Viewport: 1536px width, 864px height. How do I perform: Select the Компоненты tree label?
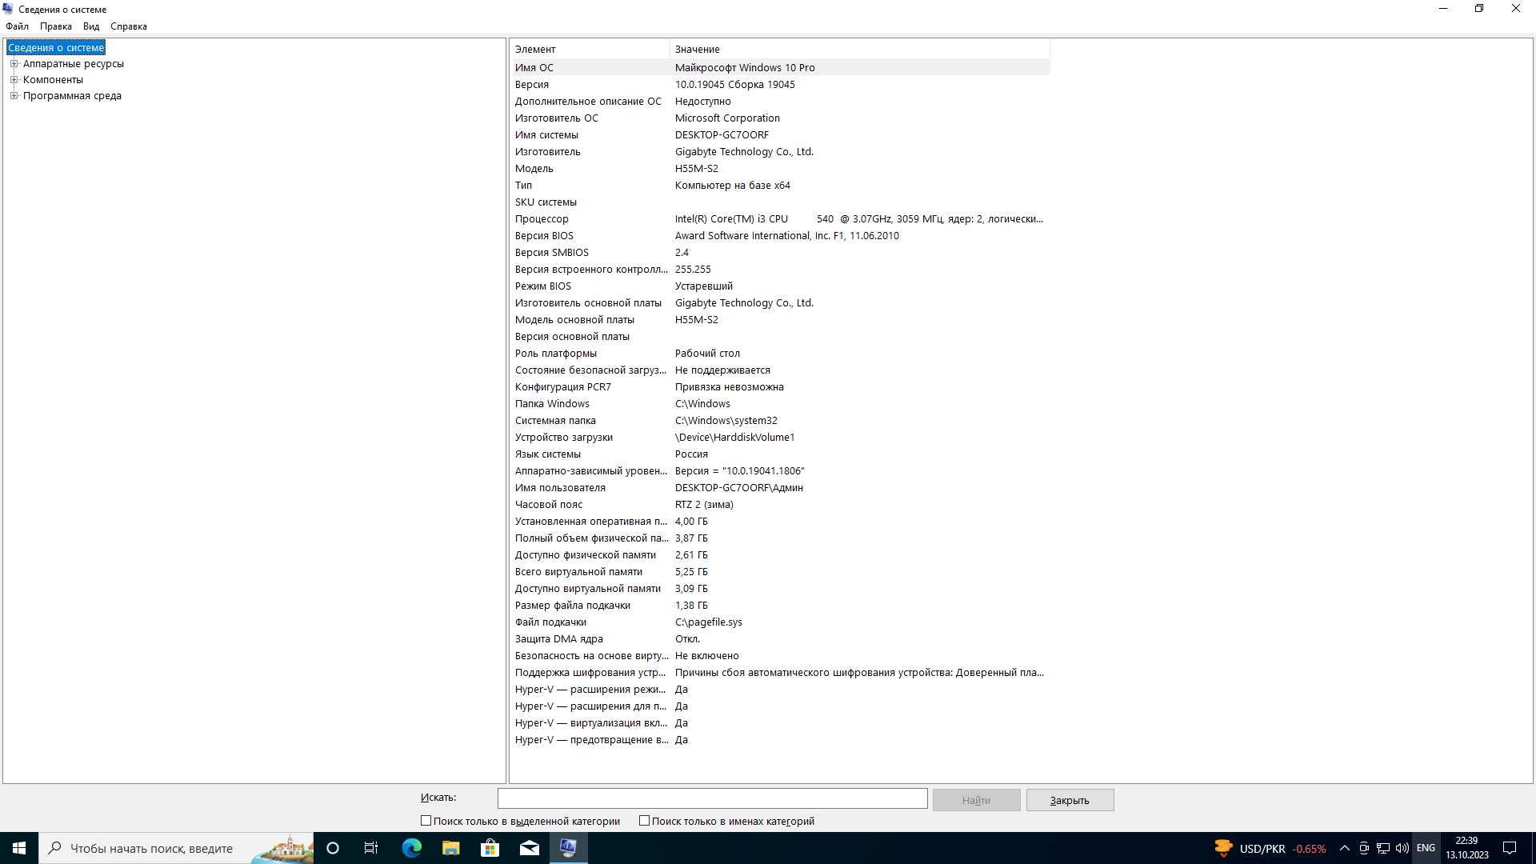(x=53, y=80)
